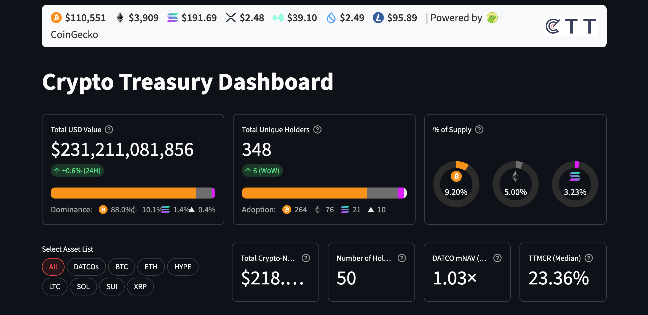Viewport: 648px width, 315px height.
Task: Click the 23.36% TTMCR value
Action: coord(559,278)
